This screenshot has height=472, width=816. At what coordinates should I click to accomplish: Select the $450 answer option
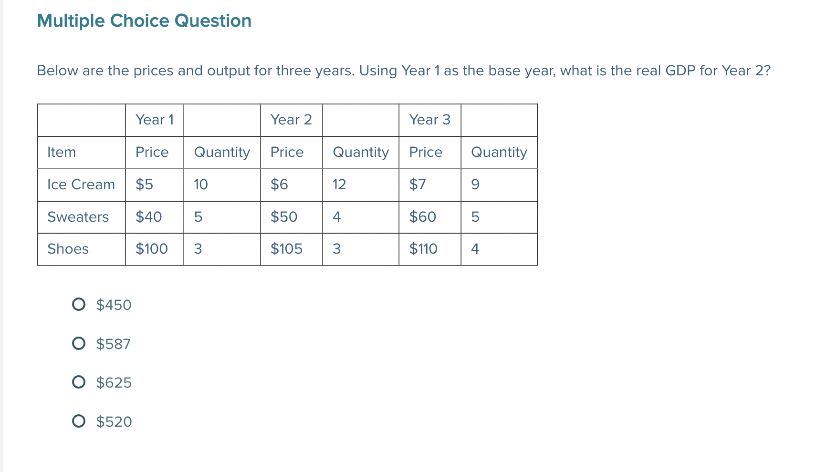[x=79, y=305]
